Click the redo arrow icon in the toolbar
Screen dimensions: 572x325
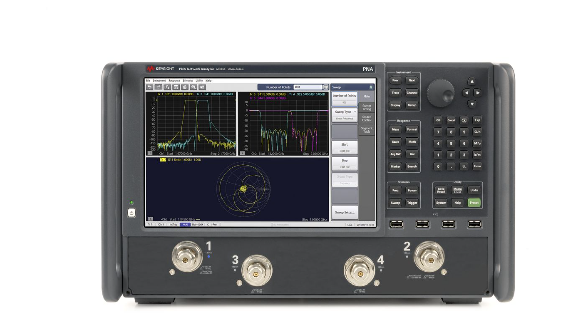[x=158, y=87]
